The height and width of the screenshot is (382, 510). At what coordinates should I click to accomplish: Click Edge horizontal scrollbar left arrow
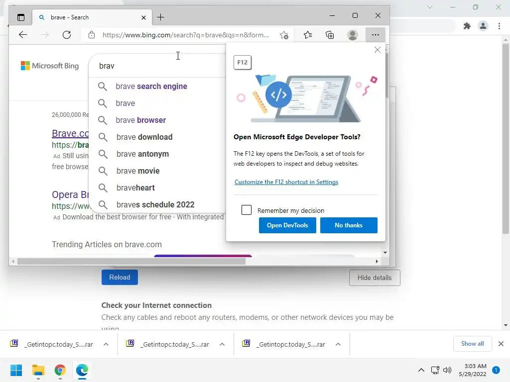click(13, 262)
